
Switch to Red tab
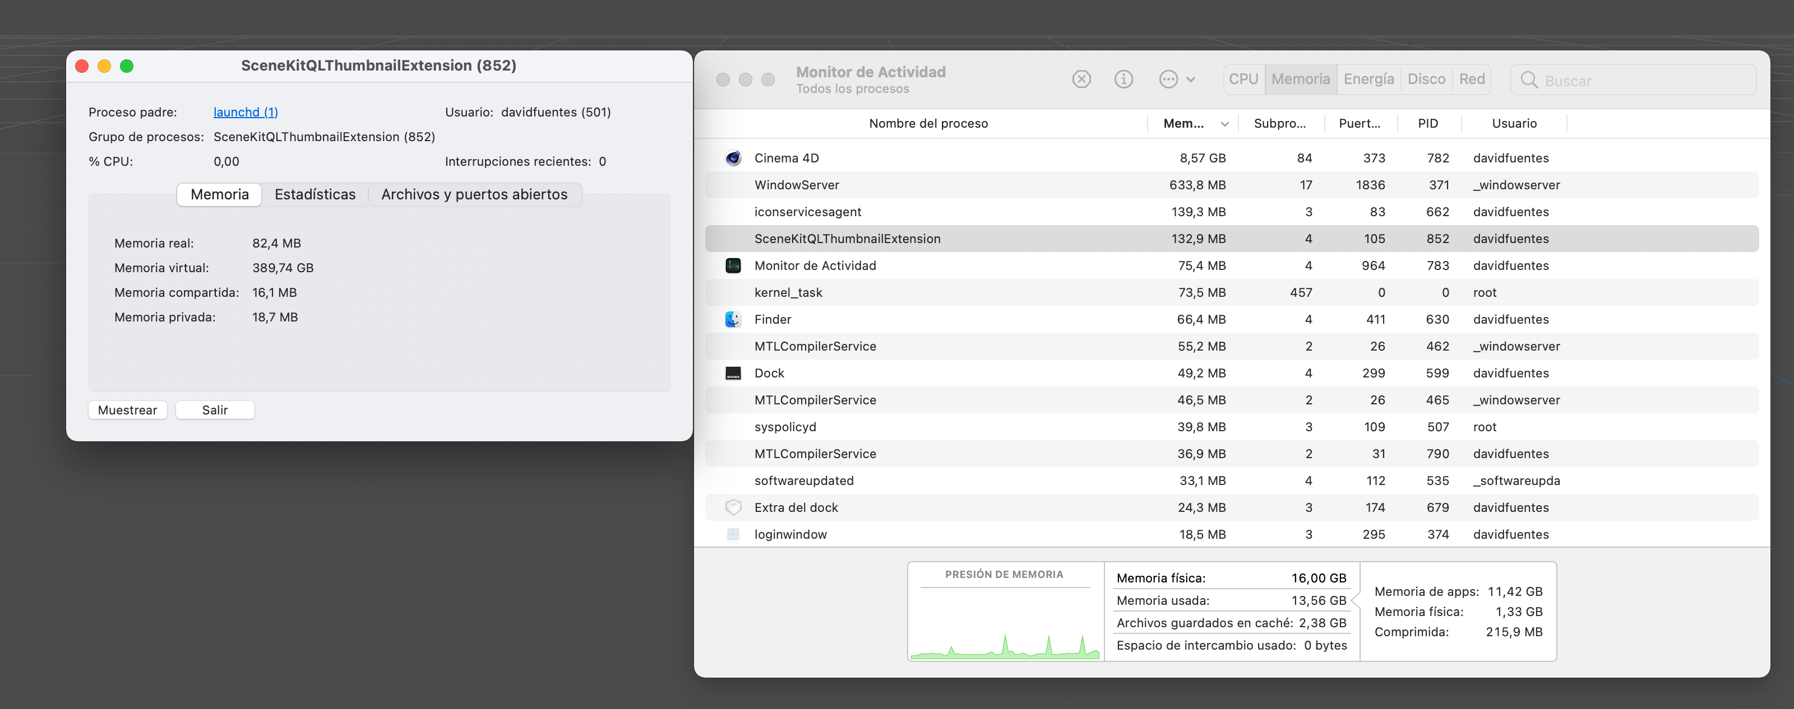pos(1472,80)
